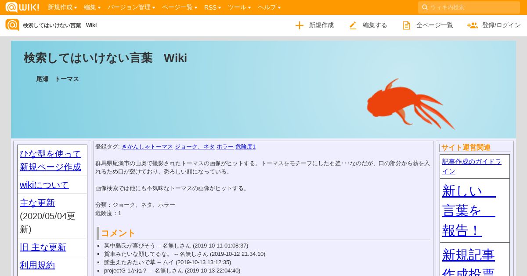The height and width of the screenshot is (276, 527).
Task: Click the pencil icon for 編集する
Action: (x=353, y=25)
